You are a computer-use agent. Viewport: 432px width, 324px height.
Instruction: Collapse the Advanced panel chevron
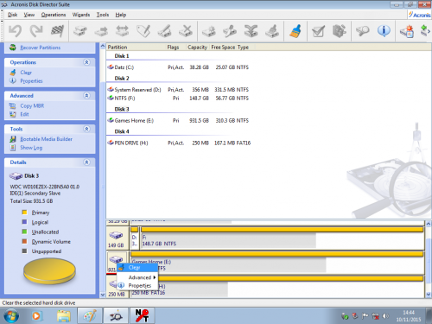point(86,96)
